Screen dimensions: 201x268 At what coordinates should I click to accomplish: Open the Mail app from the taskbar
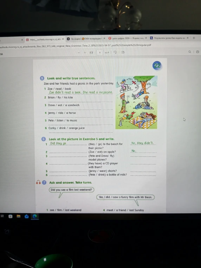pos(26,216)
